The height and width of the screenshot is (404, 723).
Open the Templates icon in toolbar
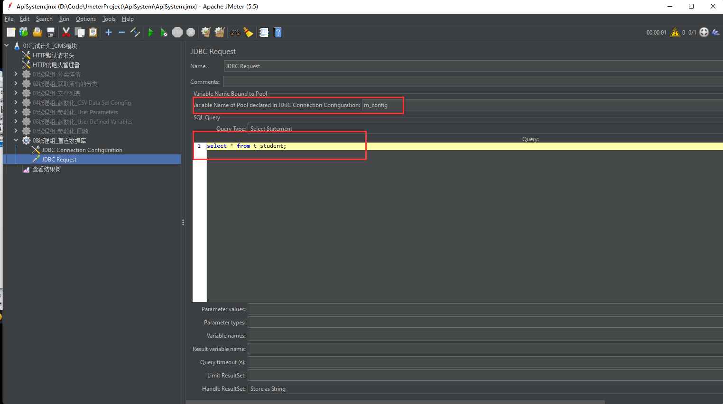24,32
